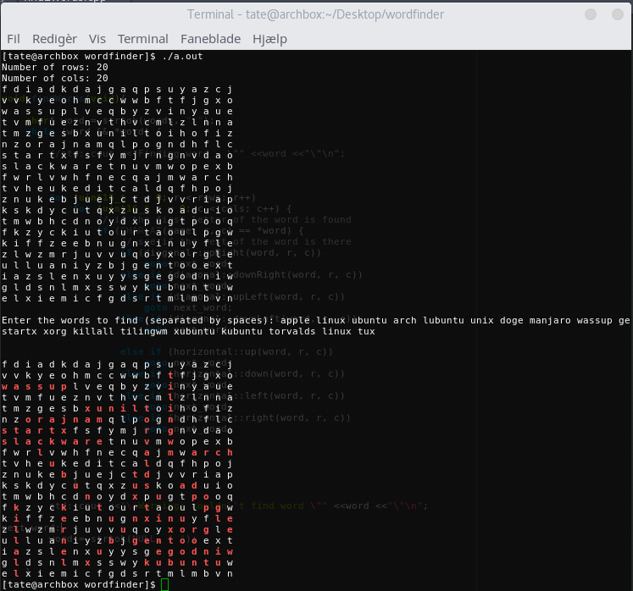Viewport: 633px width, 591px height.
Task: Click red highlighted 'startx' in solved grid
Action: point(34,430)
